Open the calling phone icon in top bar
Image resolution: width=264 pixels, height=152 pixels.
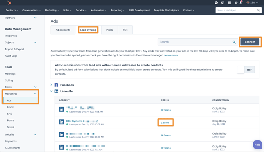[x=223, y=3]
